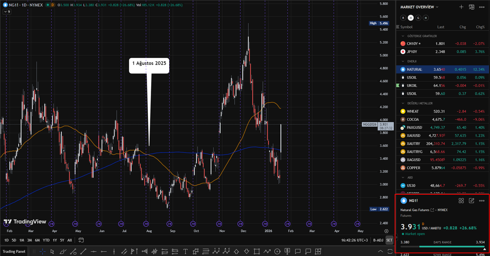Switch the chart range to 6M

click(x=37, y=240)
